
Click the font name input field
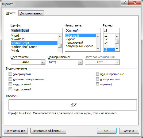tap(36, 30)
